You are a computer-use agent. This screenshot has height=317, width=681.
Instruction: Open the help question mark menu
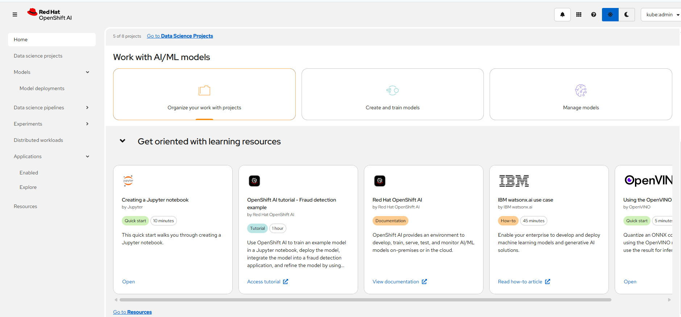[593, 14]
